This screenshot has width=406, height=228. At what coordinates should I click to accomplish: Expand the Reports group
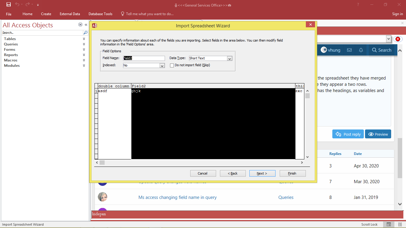point(84,55)
